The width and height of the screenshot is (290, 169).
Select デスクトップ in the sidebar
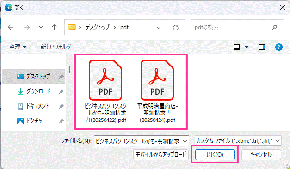[33, 77]
